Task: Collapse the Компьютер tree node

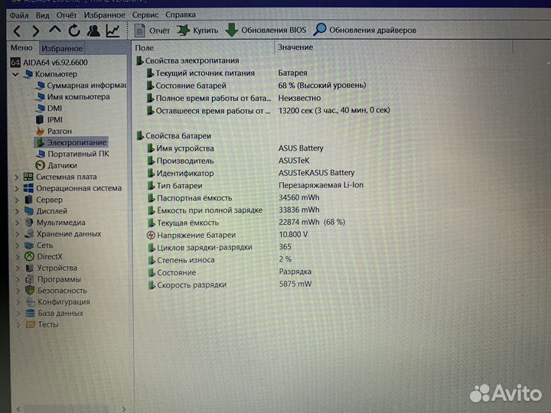Action: [15, 74]
